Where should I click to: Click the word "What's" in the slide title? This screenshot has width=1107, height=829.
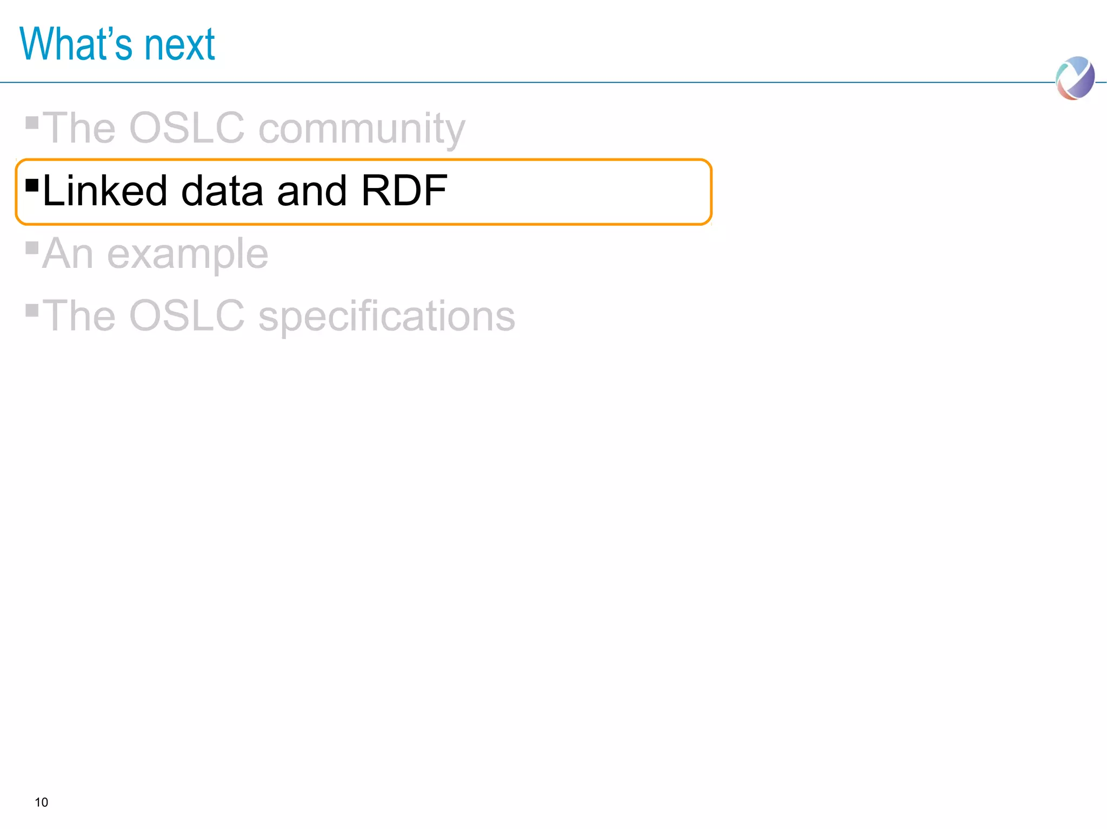pyautogui.click(x=76, y=44)
